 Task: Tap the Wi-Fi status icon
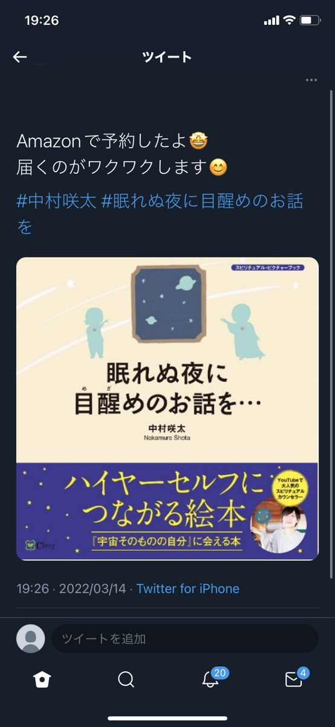point(289,20)
